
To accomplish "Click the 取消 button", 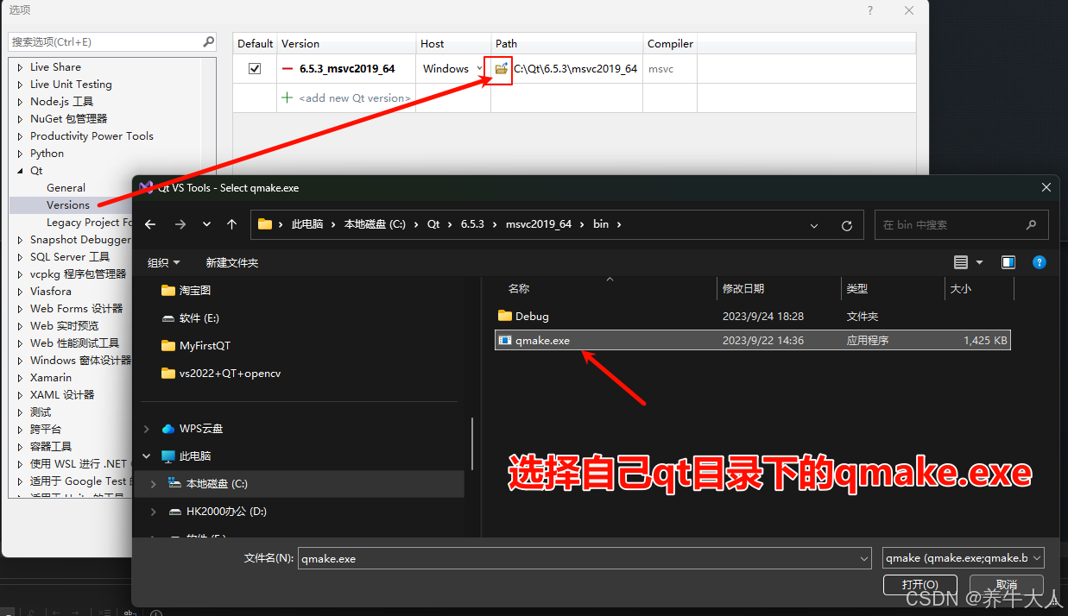I will [1005, 585].
